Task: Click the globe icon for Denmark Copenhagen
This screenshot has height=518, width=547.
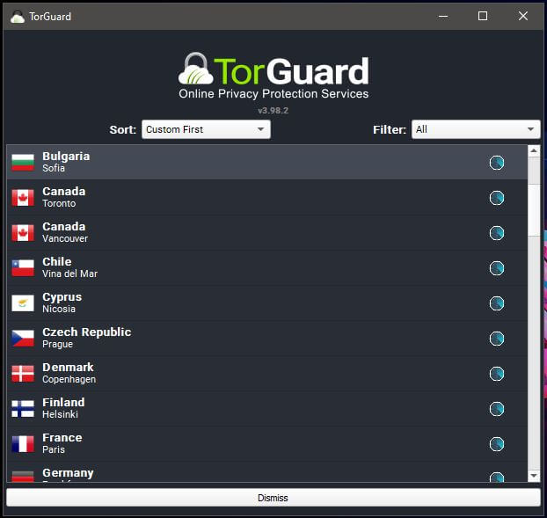Action: [x=496, y=374]
